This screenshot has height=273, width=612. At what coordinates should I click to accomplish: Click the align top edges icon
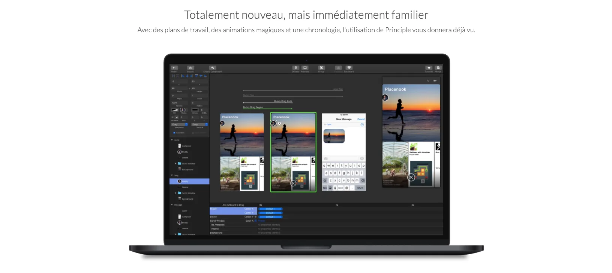[196, 76]
